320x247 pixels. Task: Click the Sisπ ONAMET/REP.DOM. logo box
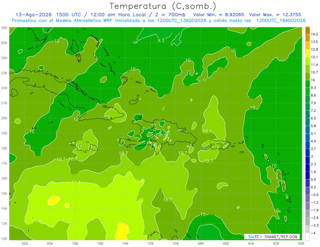point(272,237)
